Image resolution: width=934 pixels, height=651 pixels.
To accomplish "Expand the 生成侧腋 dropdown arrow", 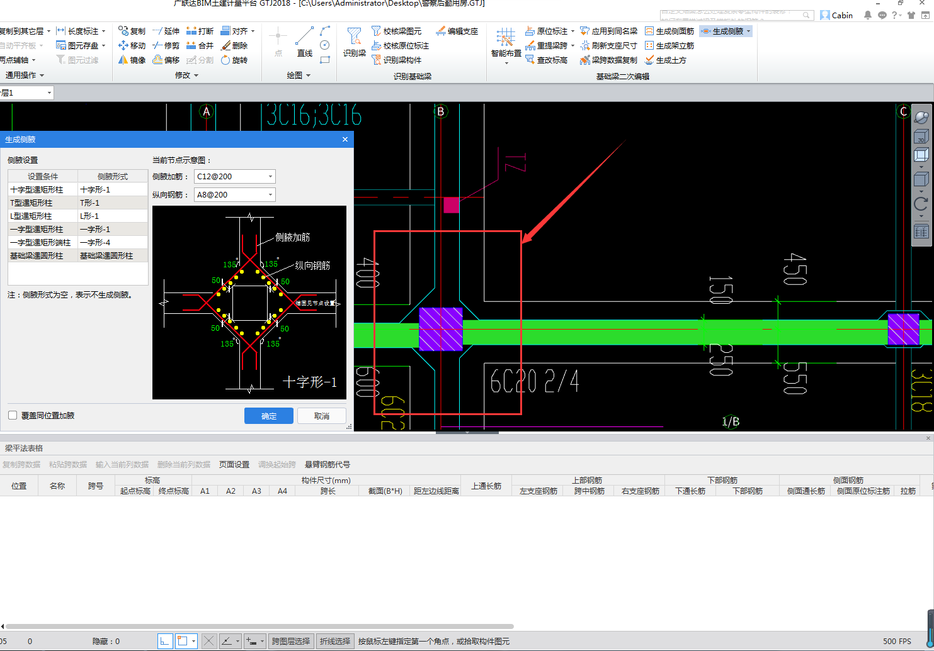I will [x=748, y=31].
